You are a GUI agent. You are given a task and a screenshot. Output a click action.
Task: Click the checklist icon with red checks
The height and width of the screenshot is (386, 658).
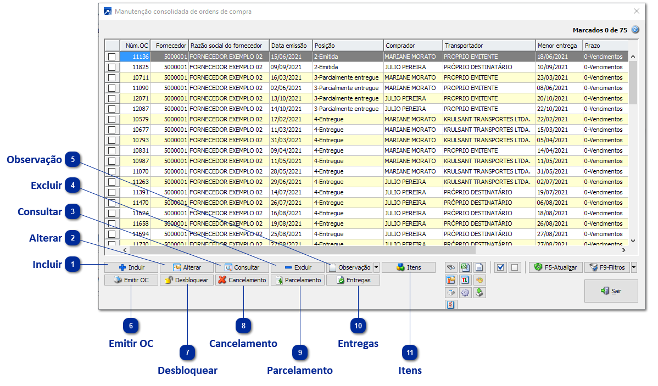(451, 305)
